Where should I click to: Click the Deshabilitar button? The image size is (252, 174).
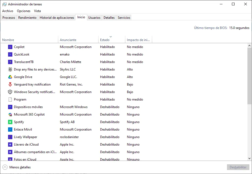click(238, 167)
